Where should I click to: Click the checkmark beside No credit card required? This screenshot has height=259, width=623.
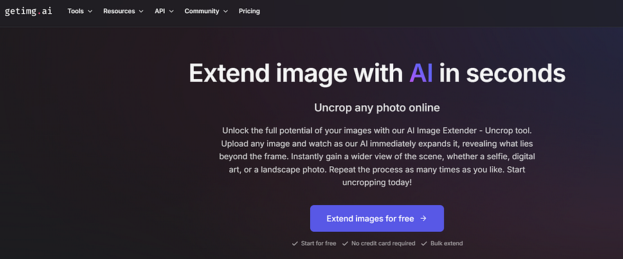[345, 244]
